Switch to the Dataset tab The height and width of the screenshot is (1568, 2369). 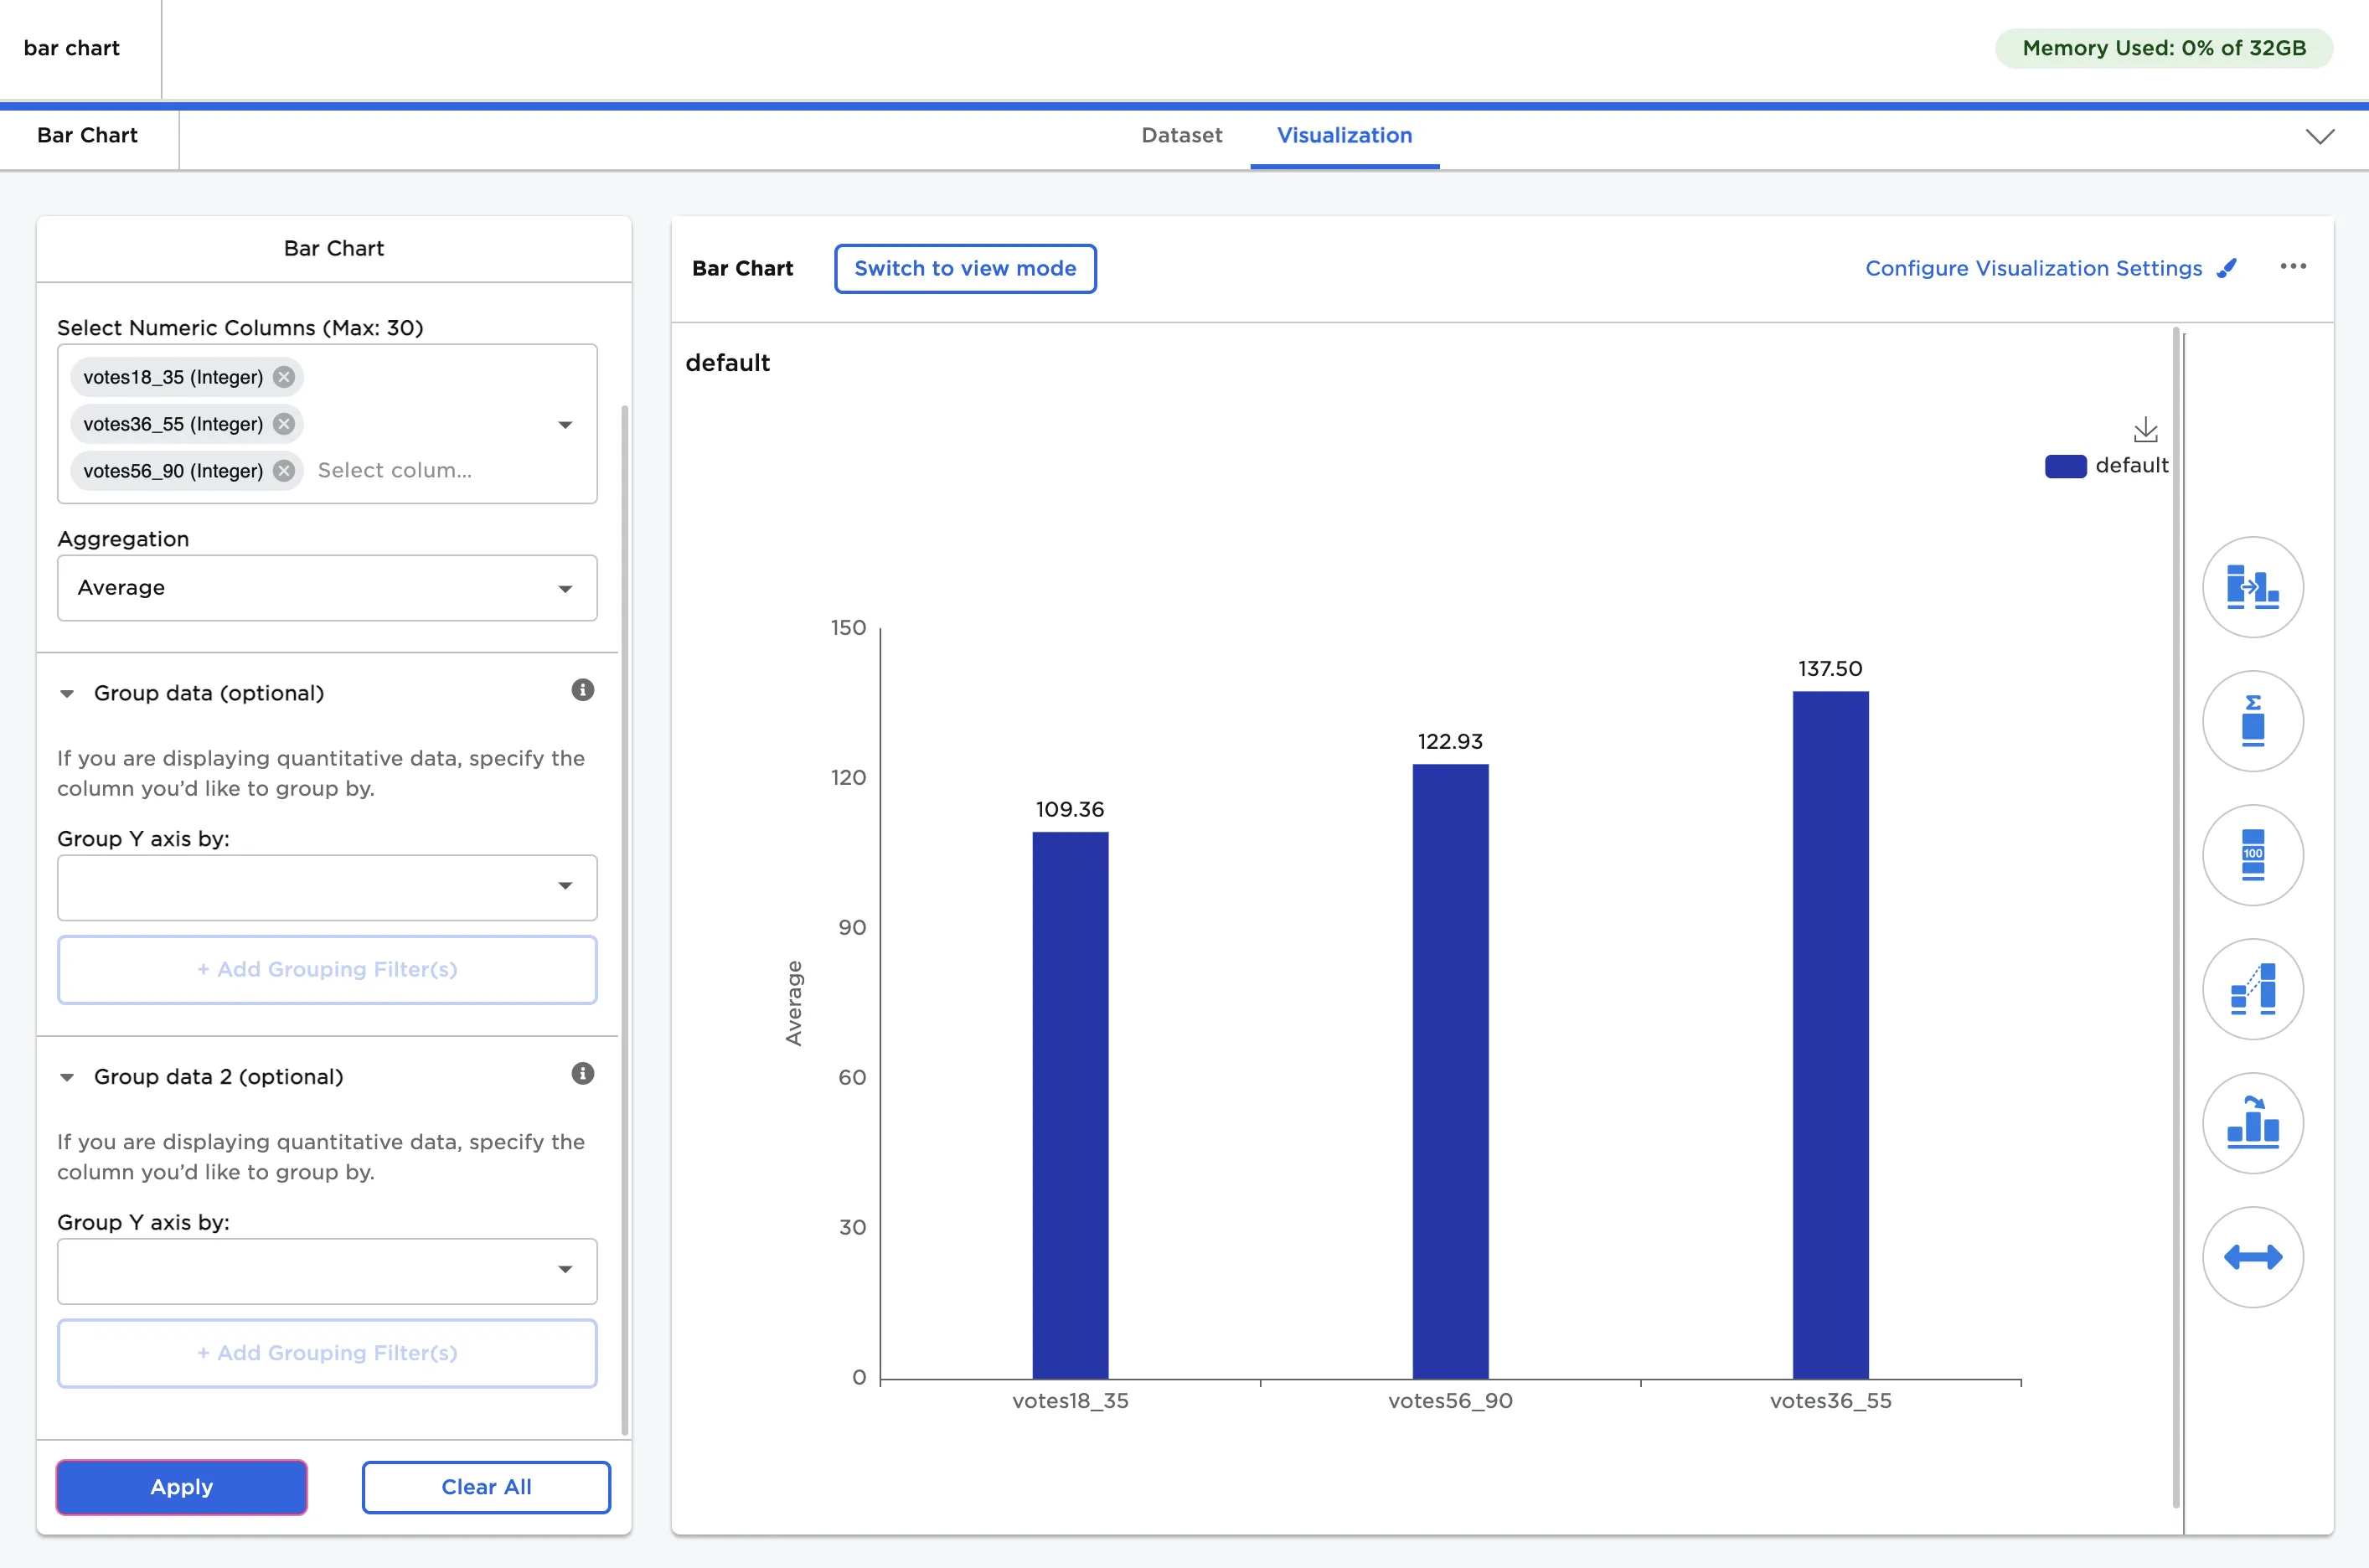point(1181,135)
